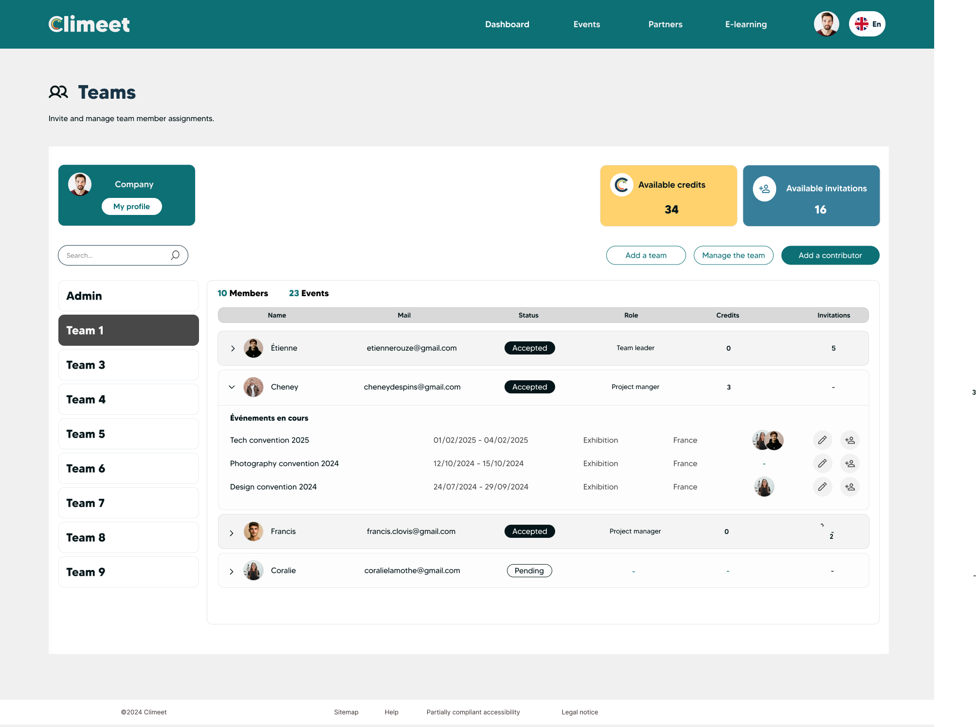This screenshot has height=727, width=976.
Task: Collapse Cheney's expanded row
Action: click(x=232, y=387)
